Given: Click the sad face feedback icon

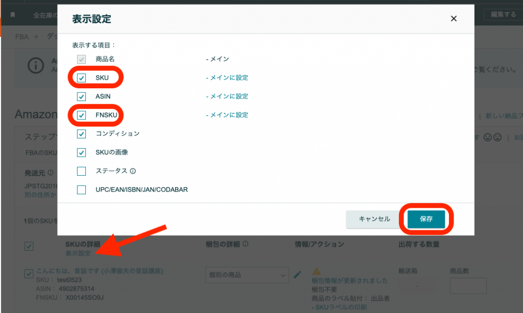Looking at the screenshot, I should pos(497,137).
